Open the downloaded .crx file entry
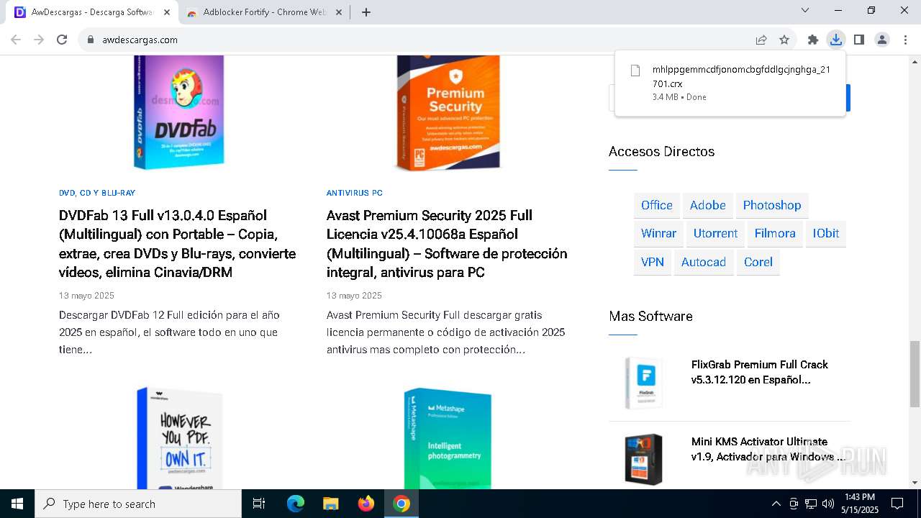The image size is (921, 518). (x=730, y=83)
